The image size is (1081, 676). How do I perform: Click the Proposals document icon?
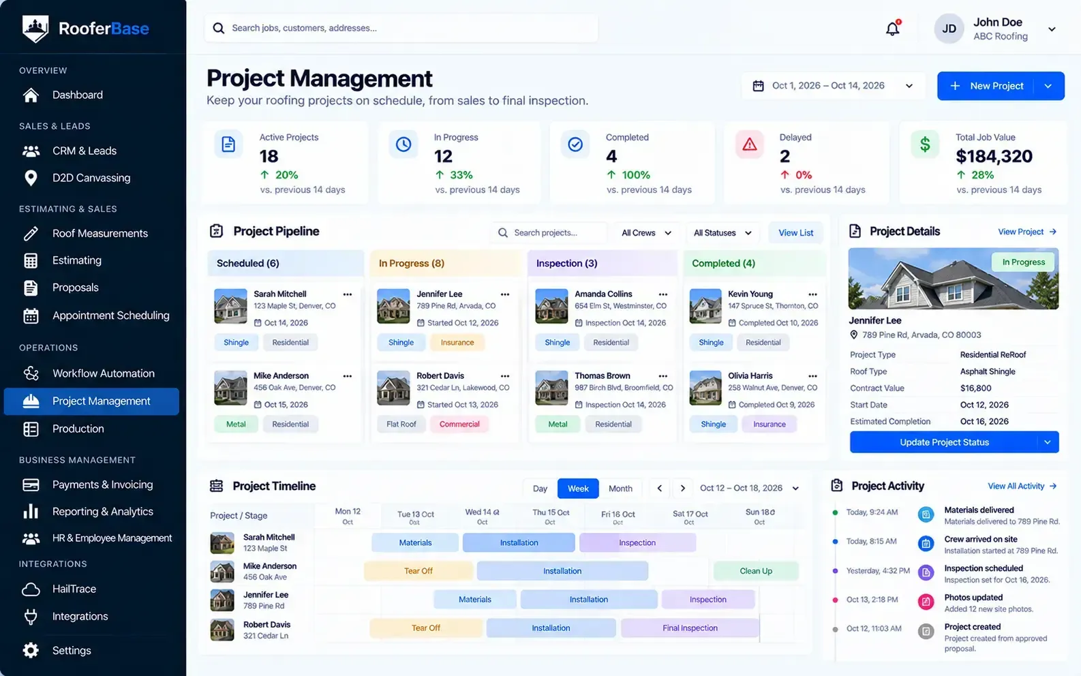coord(31,288)
